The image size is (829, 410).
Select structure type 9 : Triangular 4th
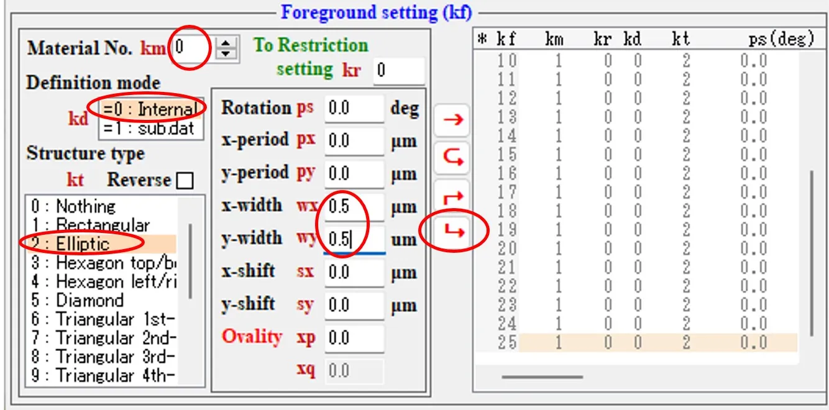pos(101,375)
